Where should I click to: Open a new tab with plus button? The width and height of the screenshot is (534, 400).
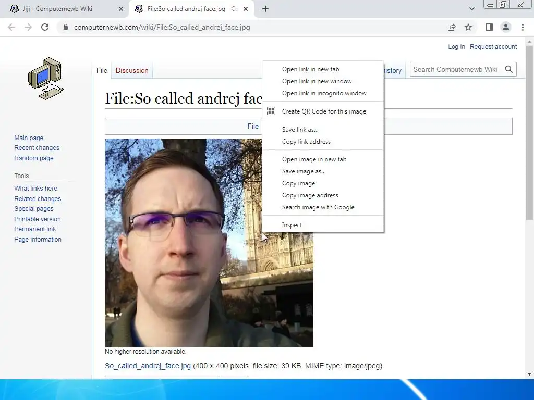pos(265,9)
